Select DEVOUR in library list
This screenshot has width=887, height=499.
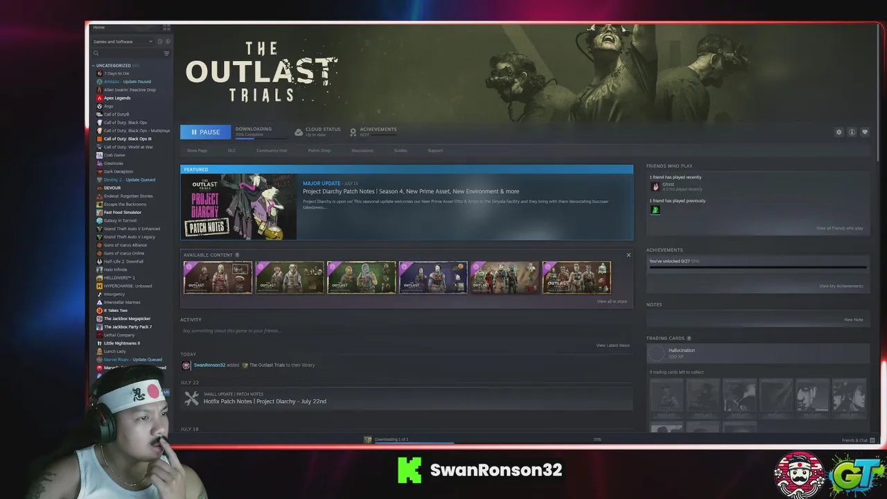112,188
